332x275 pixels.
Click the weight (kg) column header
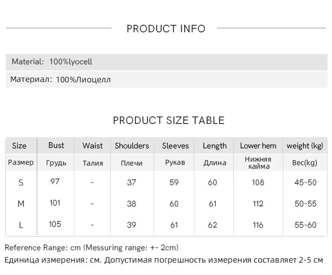pyautogui.click(x=305, y=146)
